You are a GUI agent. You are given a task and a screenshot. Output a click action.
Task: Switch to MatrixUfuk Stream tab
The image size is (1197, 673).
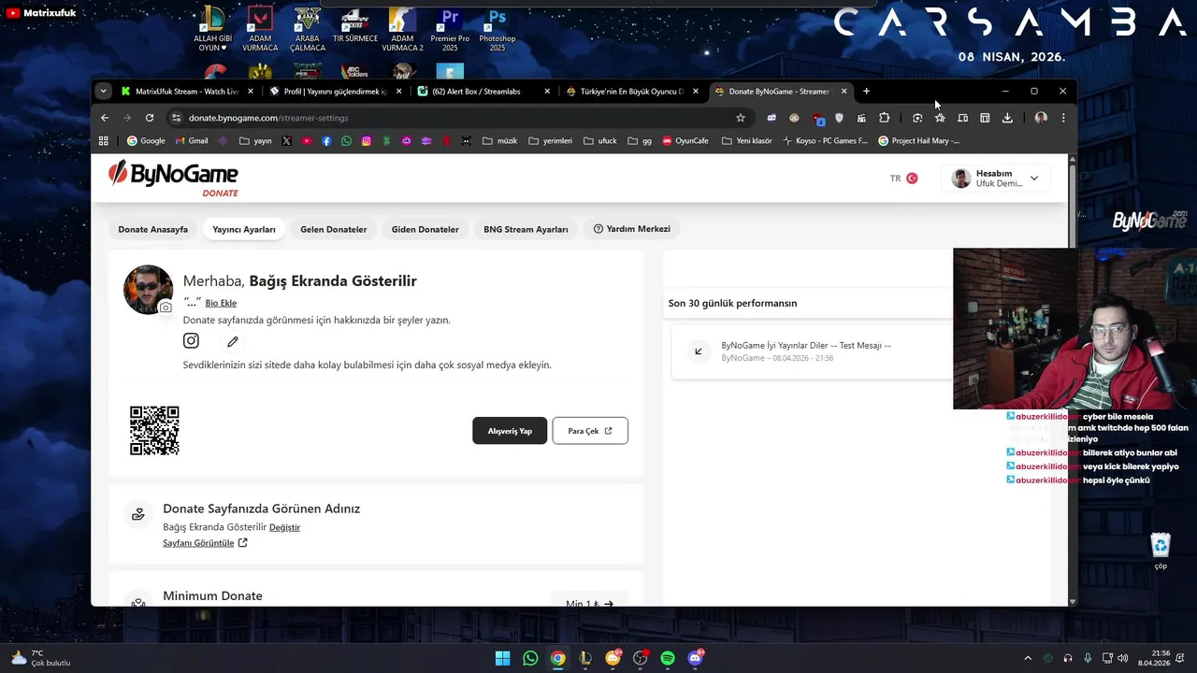[x=187, y=92]
